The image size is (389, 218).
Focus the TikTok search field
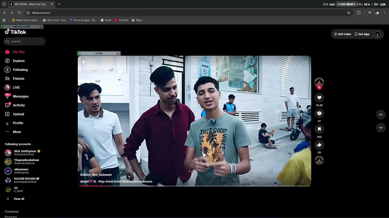pyautogui.click(x=24, y=41)
